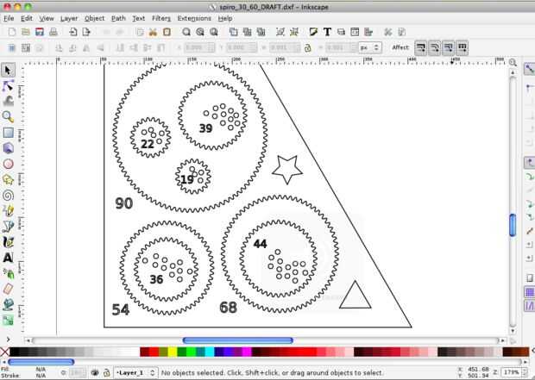Select the Node editing tool
The width and height of the screenshot is (535, 380).
click(8, 85)
